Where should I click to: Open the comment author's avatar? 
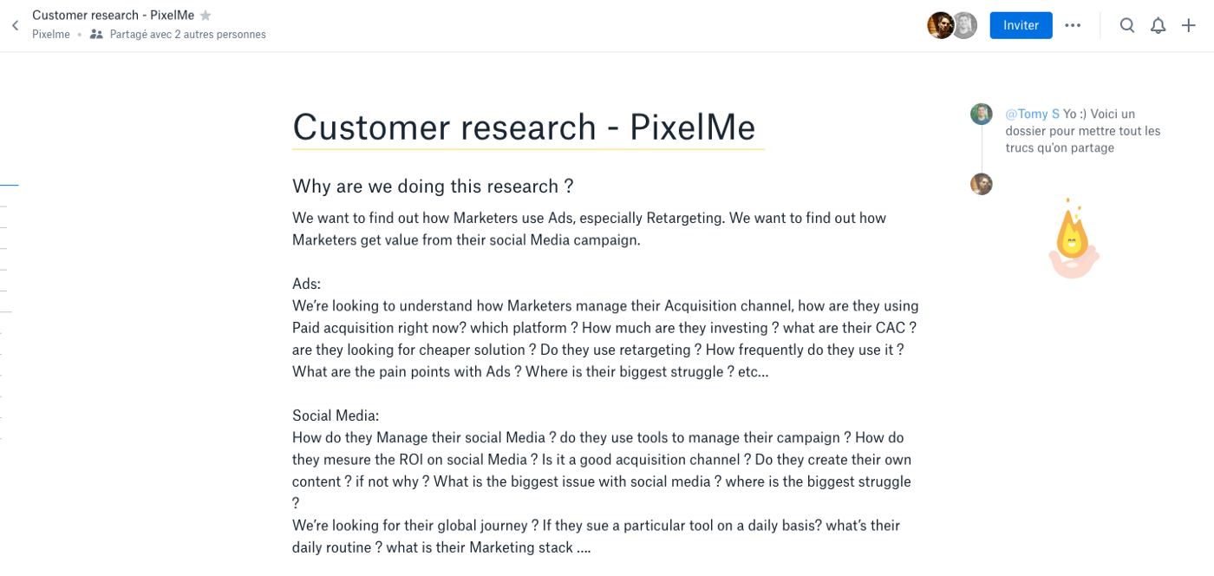[981, 114]
